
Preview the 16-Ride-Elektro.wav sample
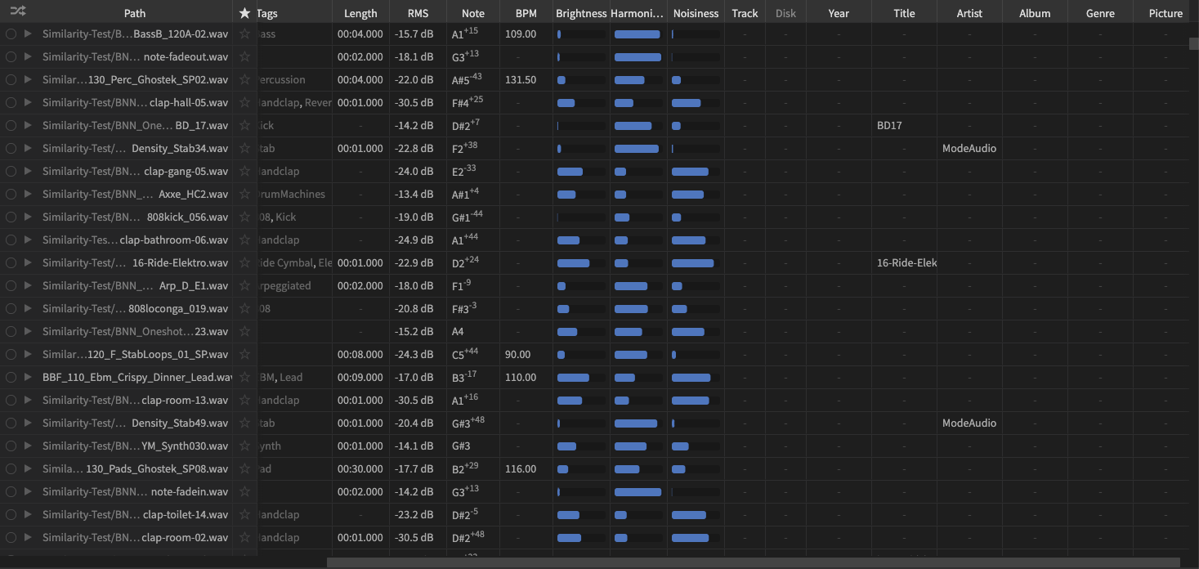[29, 263]
